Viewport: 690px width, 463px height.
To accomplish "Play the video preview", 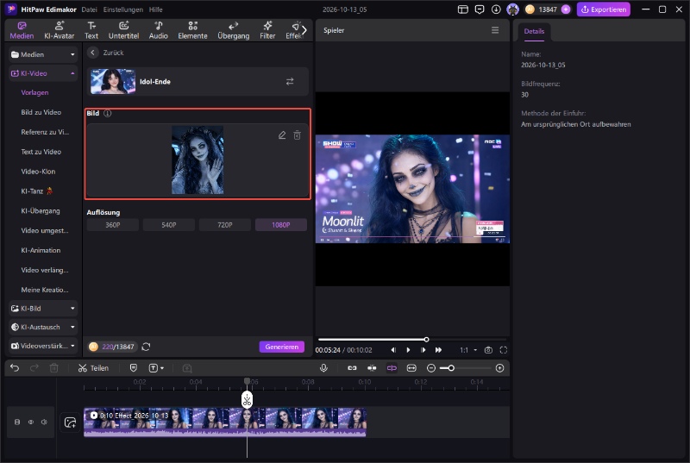I will pyautogui.click(x=408, y=350).
